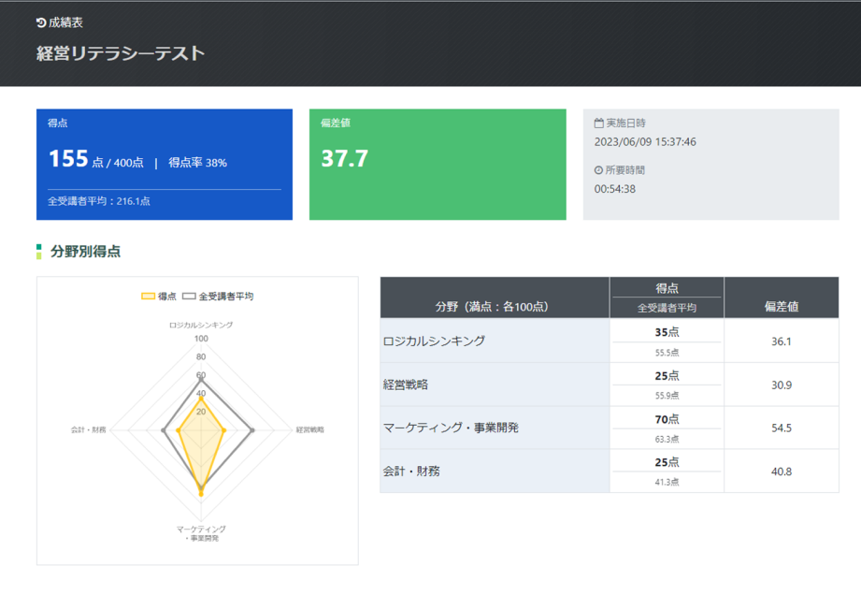Click the return arrow icon beside 成績表
Screen dimensions: 861x595
[x=39, y=21]
